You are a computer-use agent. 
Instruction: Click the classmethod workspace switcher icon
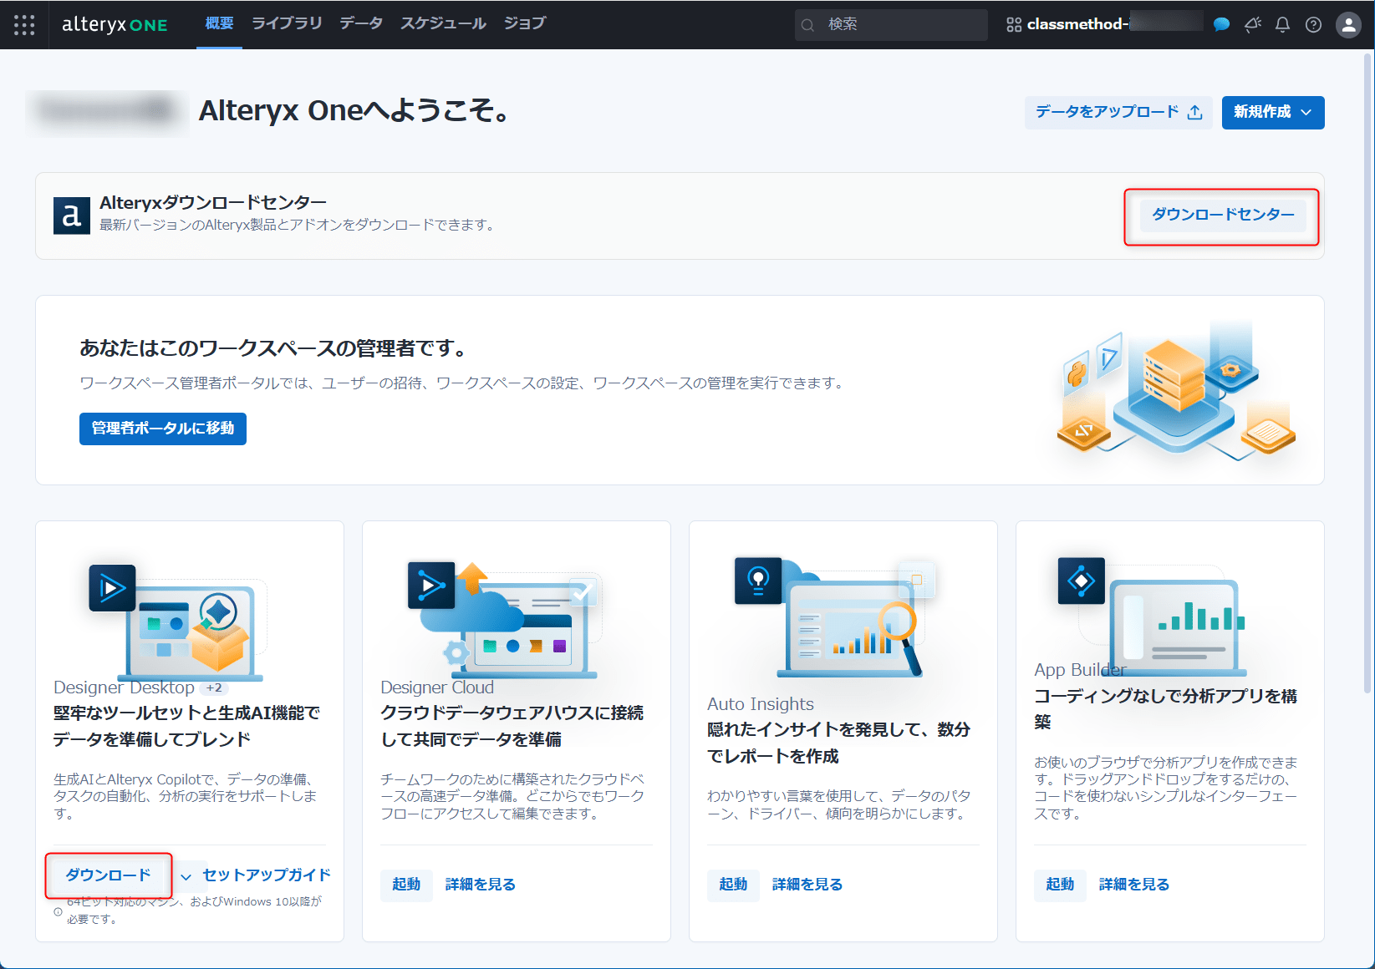pos(1013,25)
